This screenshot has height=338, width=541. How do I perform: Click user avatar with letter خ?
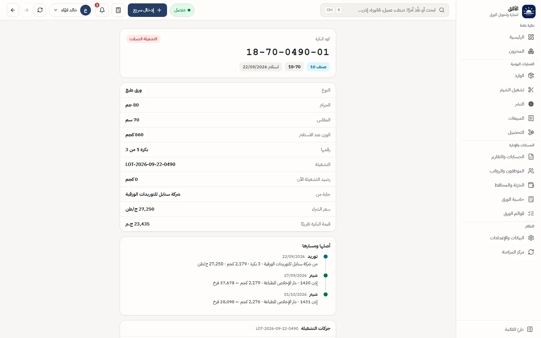[x=86, y=10]
